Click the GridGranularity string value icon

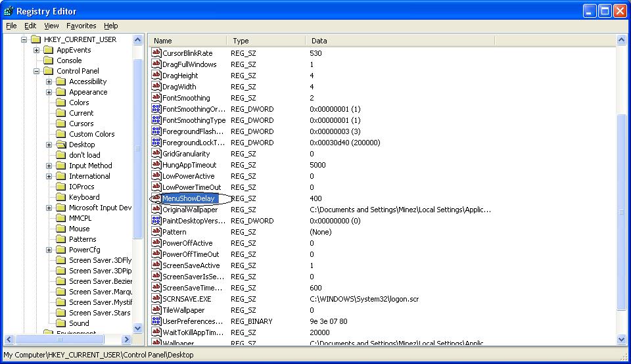(156, 153)
